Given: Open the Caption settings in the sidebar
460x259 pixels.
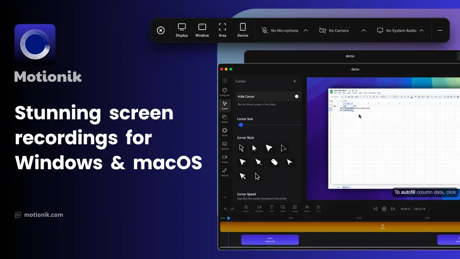Looking at the screenshot, I should point(225,145).
